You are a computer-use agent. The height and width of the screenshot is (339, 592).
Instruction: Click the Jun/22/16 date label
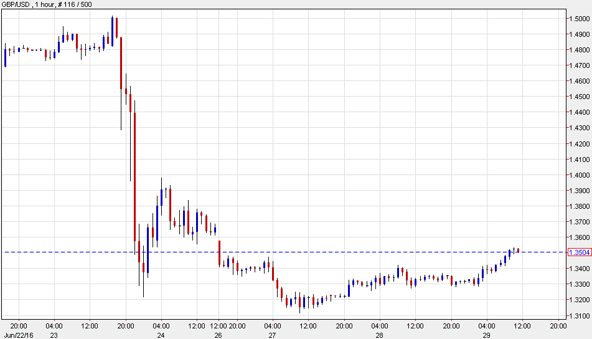tap(19, 335)
